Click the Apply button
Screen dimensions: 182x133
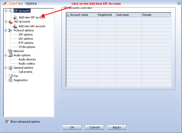tap(117, 127)
